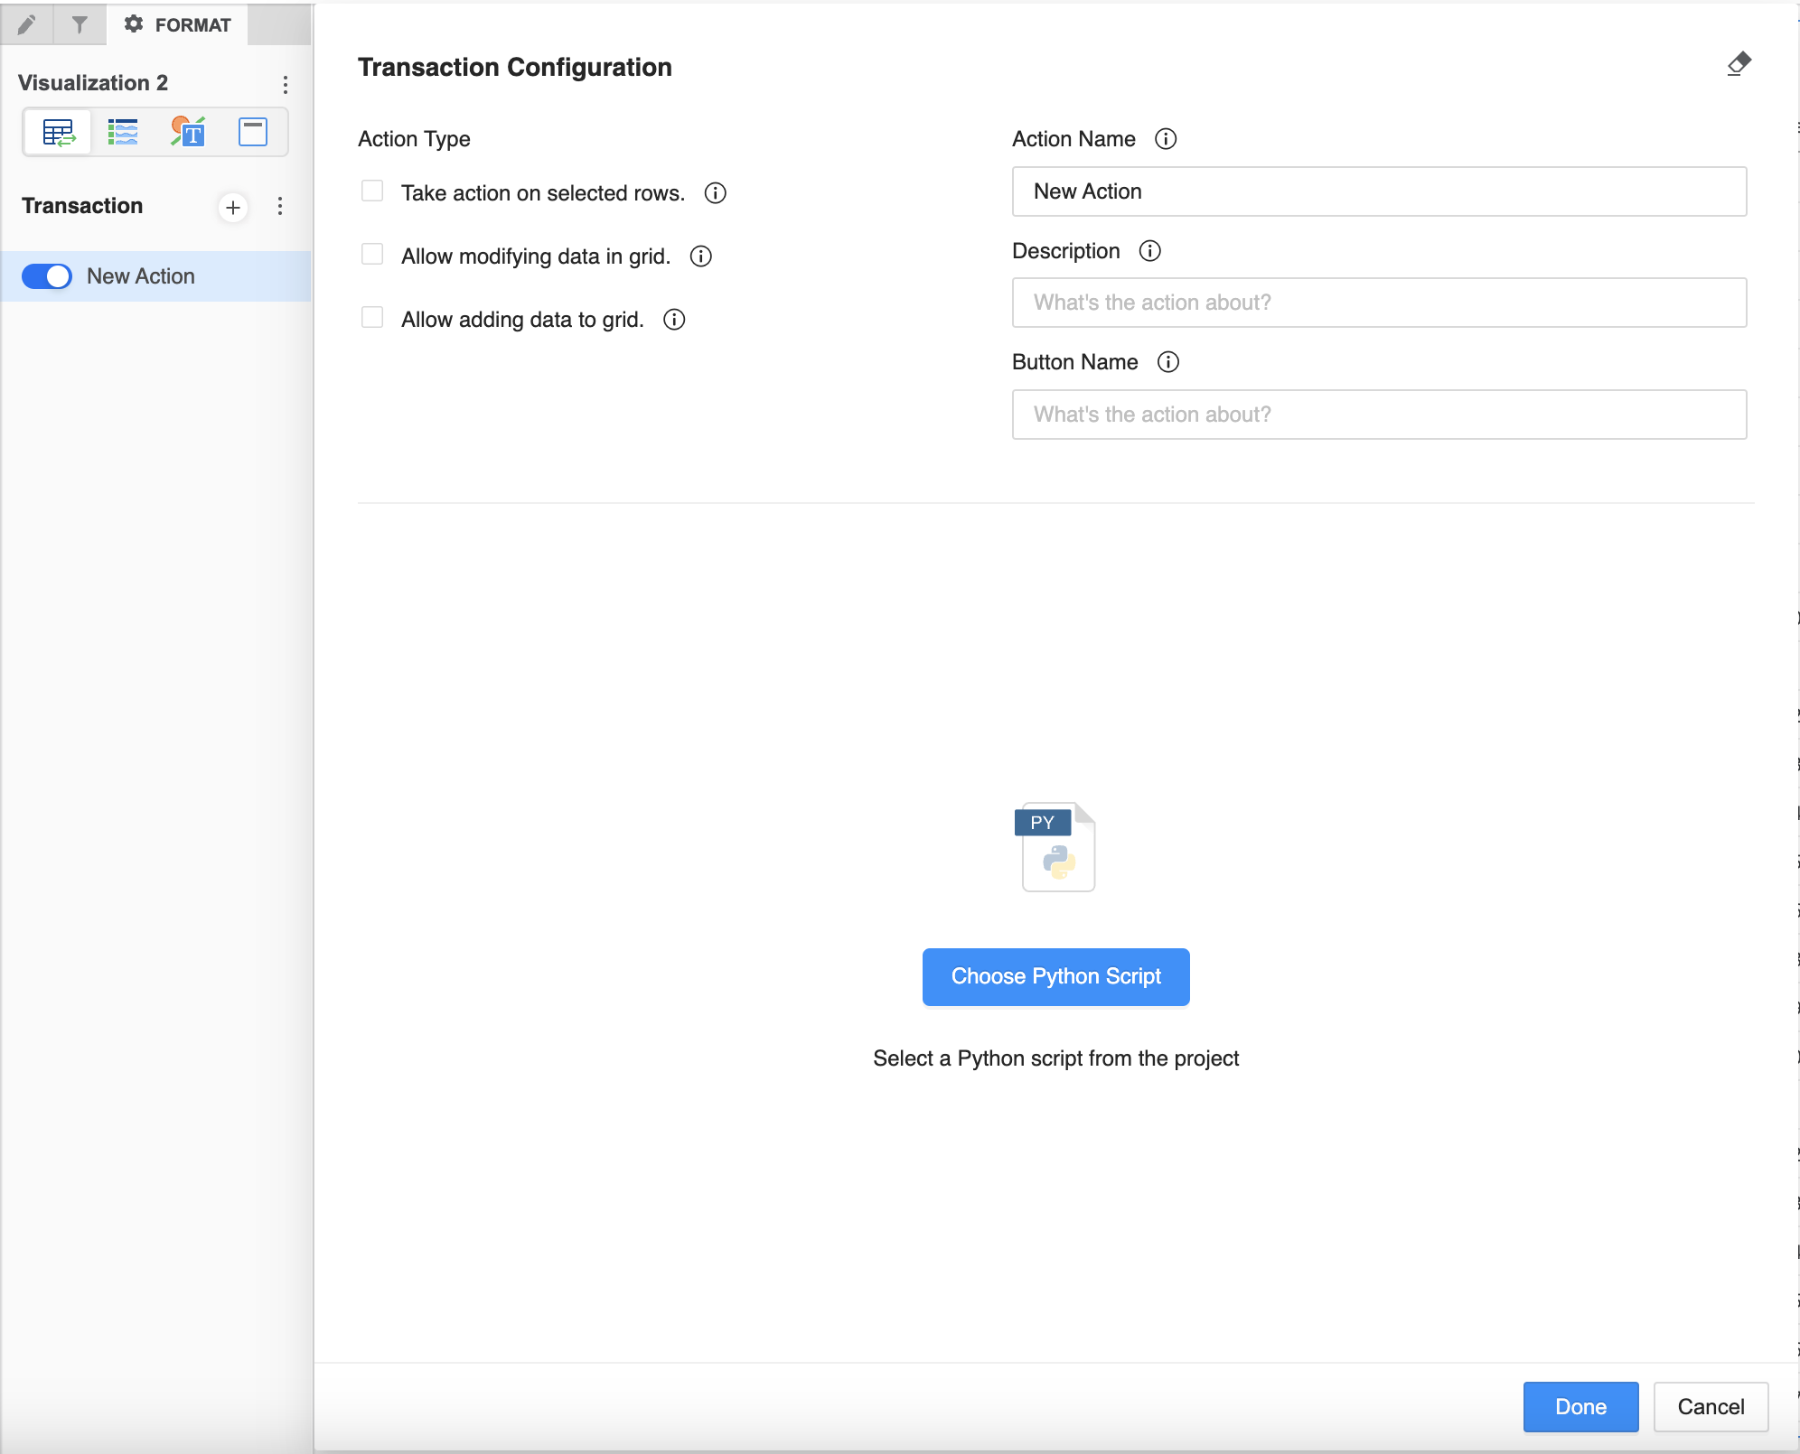The width and height of the screenshot is (1800, 1454).
Task: Click info icon beside Button Name
Action: pyautogui.click(x=1168, y=362)
